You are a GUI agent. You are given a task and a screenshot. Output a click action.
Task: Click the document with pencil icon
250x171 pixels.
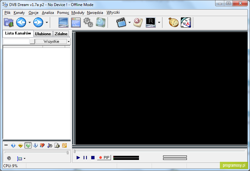57,145
